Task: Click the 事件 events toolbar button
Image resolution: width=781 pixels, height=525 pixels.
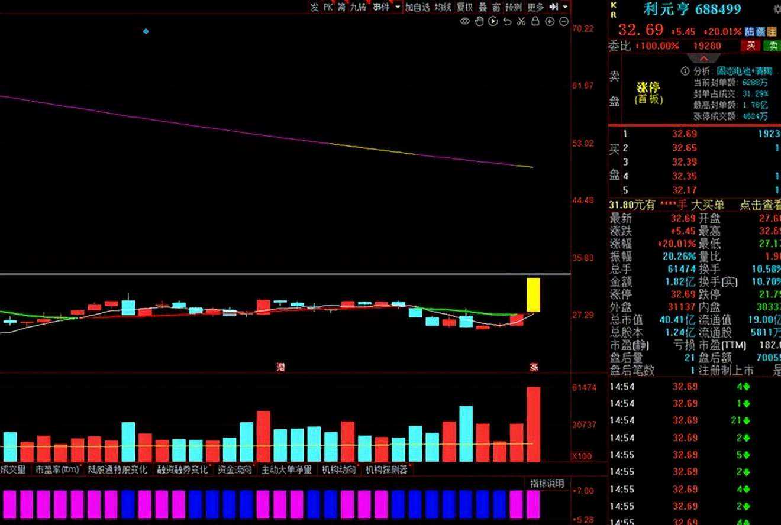Action: pos(381,7)
